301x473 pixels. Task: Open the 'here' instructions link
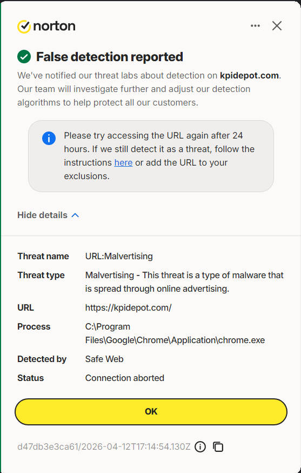point(123,162)
